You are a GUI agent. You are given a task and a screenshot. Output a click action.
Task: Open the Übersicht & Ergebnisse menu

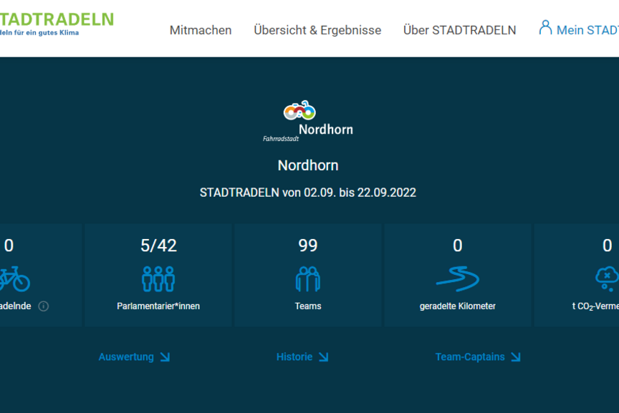(317, 30)
